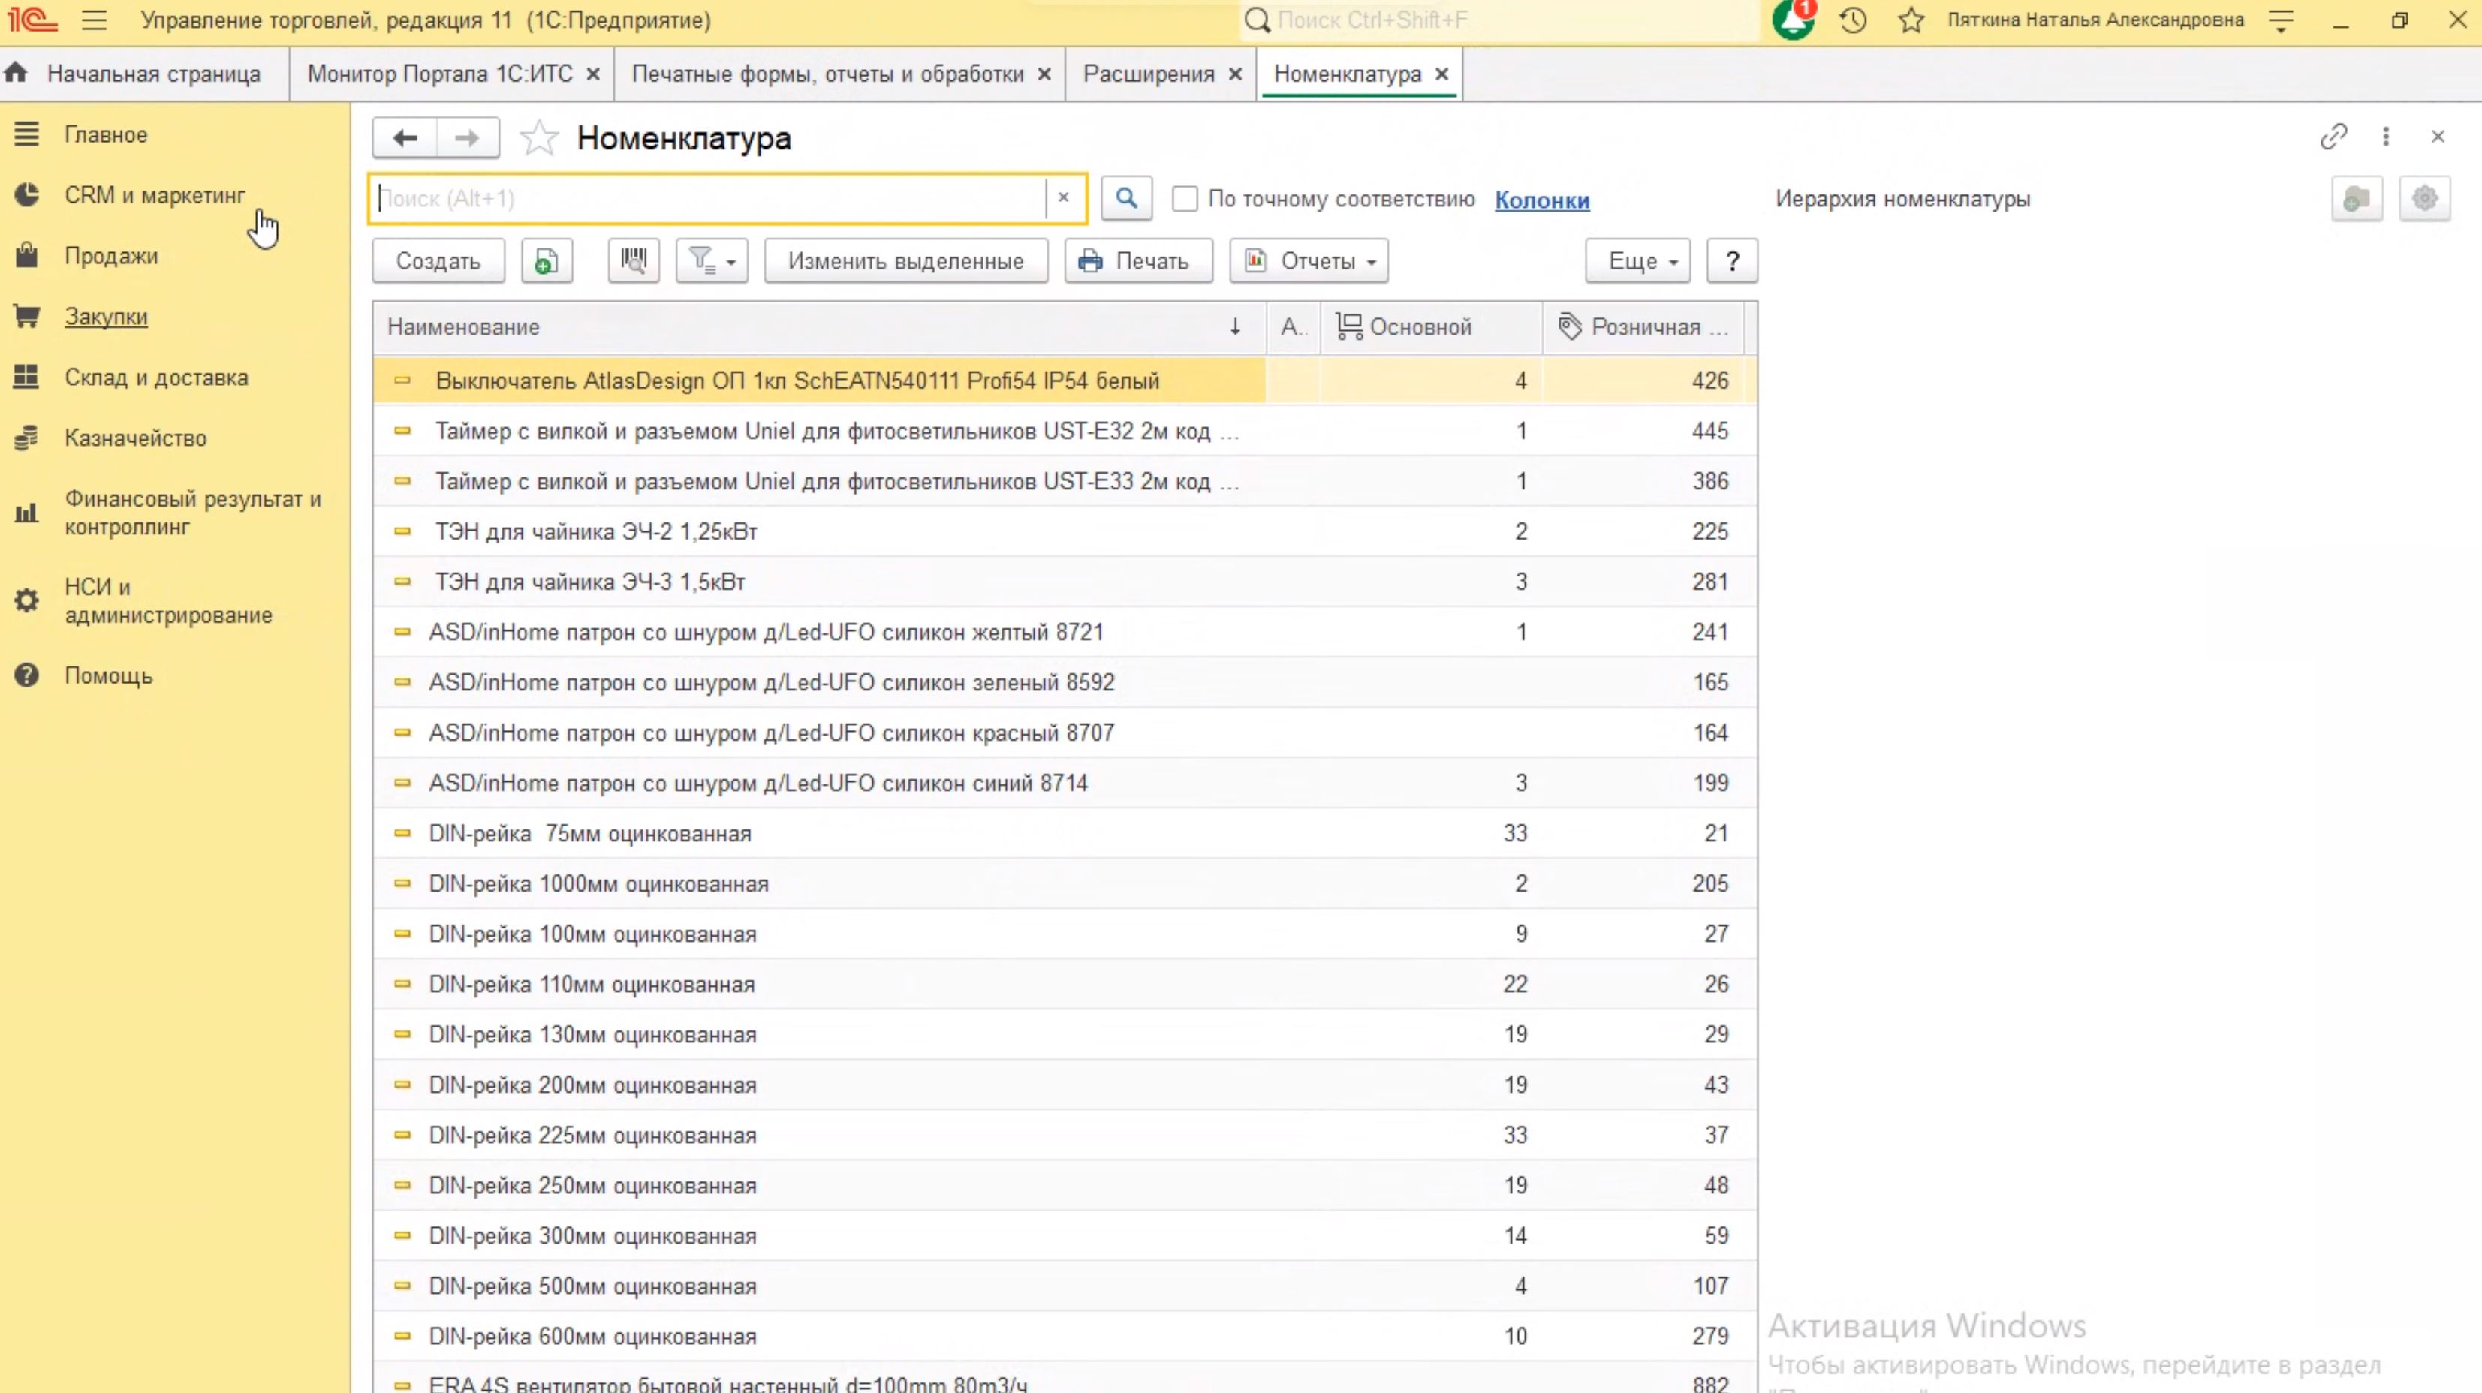Open the notifications bell icon
The height and width of the screenshot is (1393, 2482).
pyautogui.click(x=1792, y=20)
